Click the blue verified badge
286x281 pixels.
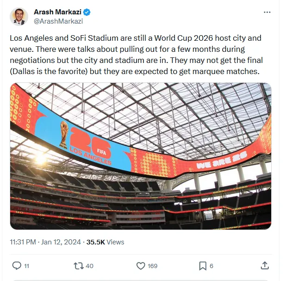click(87, 12)
